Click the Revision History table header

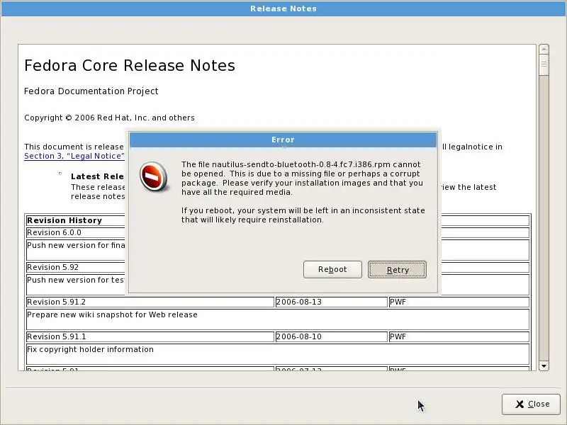coord(64,220)
